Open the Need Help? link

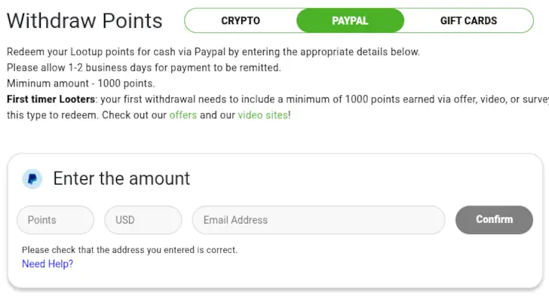point(48,264)
